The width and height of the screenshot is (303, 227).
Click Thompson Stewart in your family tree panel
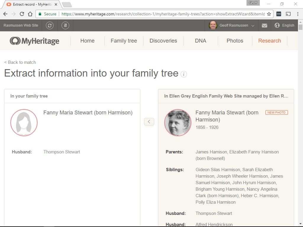(62, 152)
